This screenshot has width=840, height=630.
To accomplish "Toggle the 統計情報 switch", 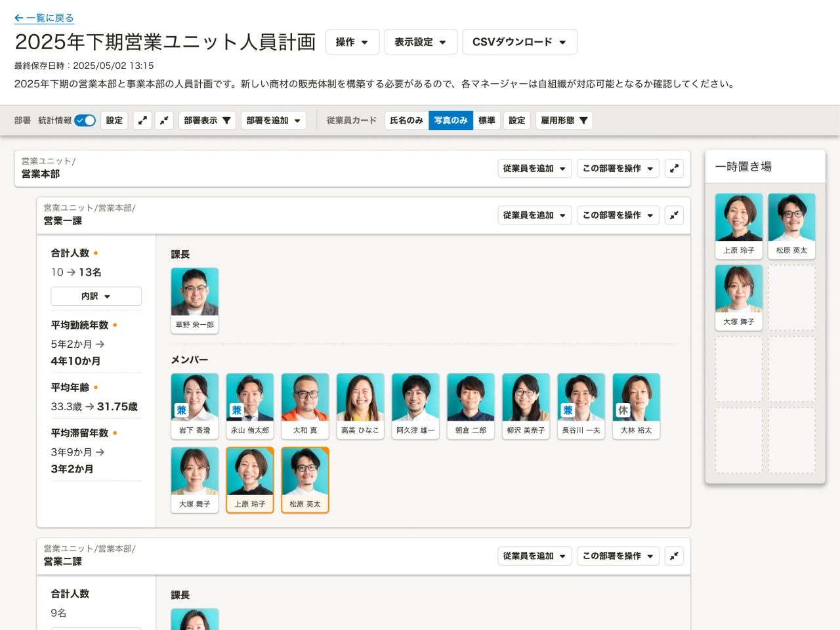I will click(x=85, y=121).
